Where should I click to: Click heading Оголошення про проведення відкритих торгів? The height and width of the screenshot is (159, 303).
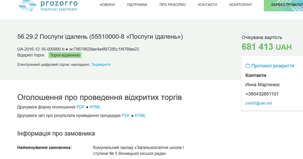[x=100, y=97]
